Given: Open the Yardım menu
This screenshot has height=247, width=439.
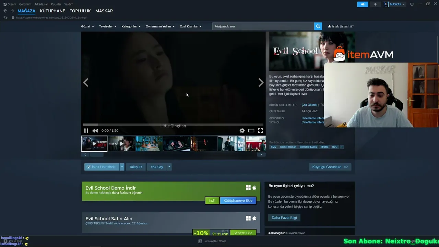Looking at the screenshot, I should pyautogui.click(x=69, y=4).
